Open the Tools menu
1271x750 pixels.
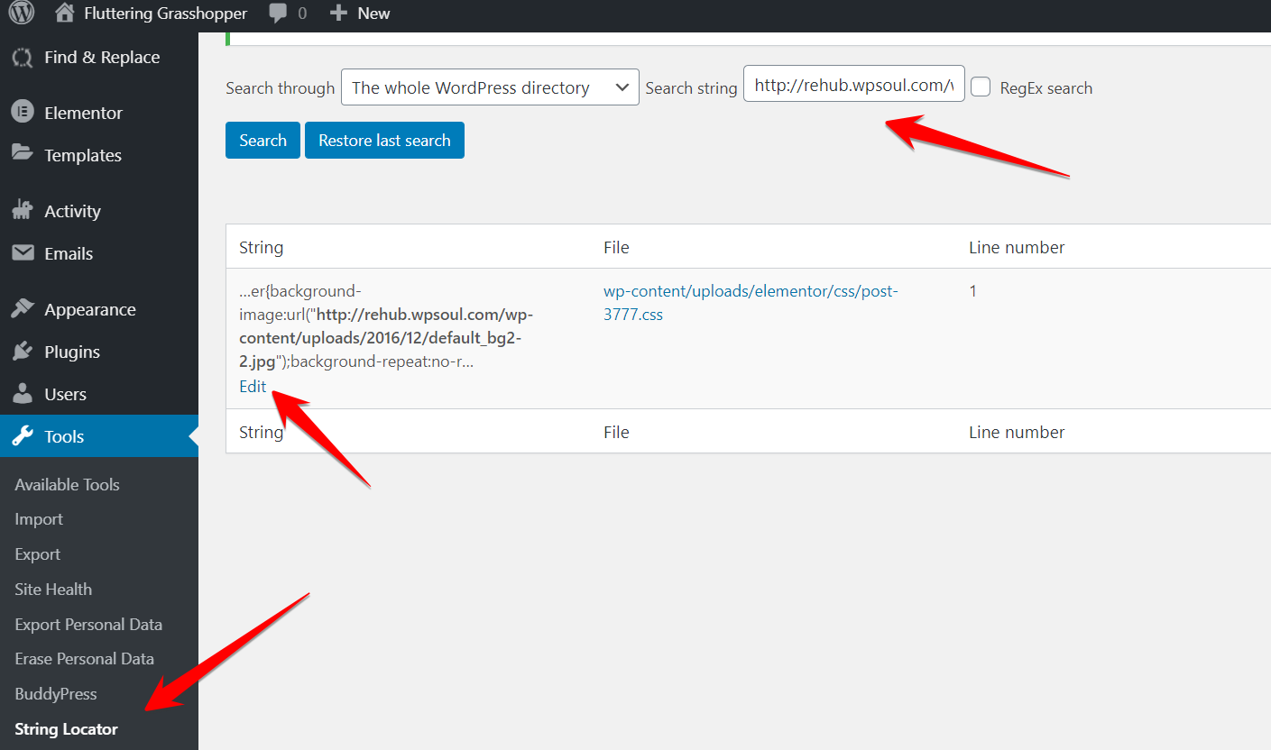(99, 436)
